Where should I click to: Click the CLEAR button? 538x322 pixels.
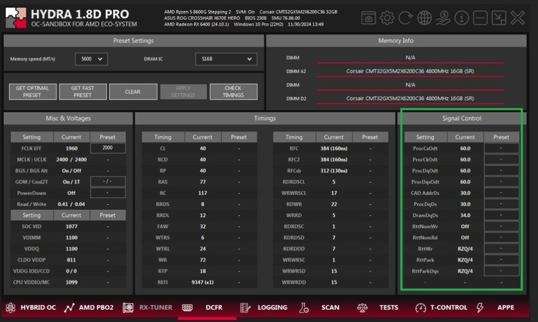pyautogui.click(x=133, y=92)
